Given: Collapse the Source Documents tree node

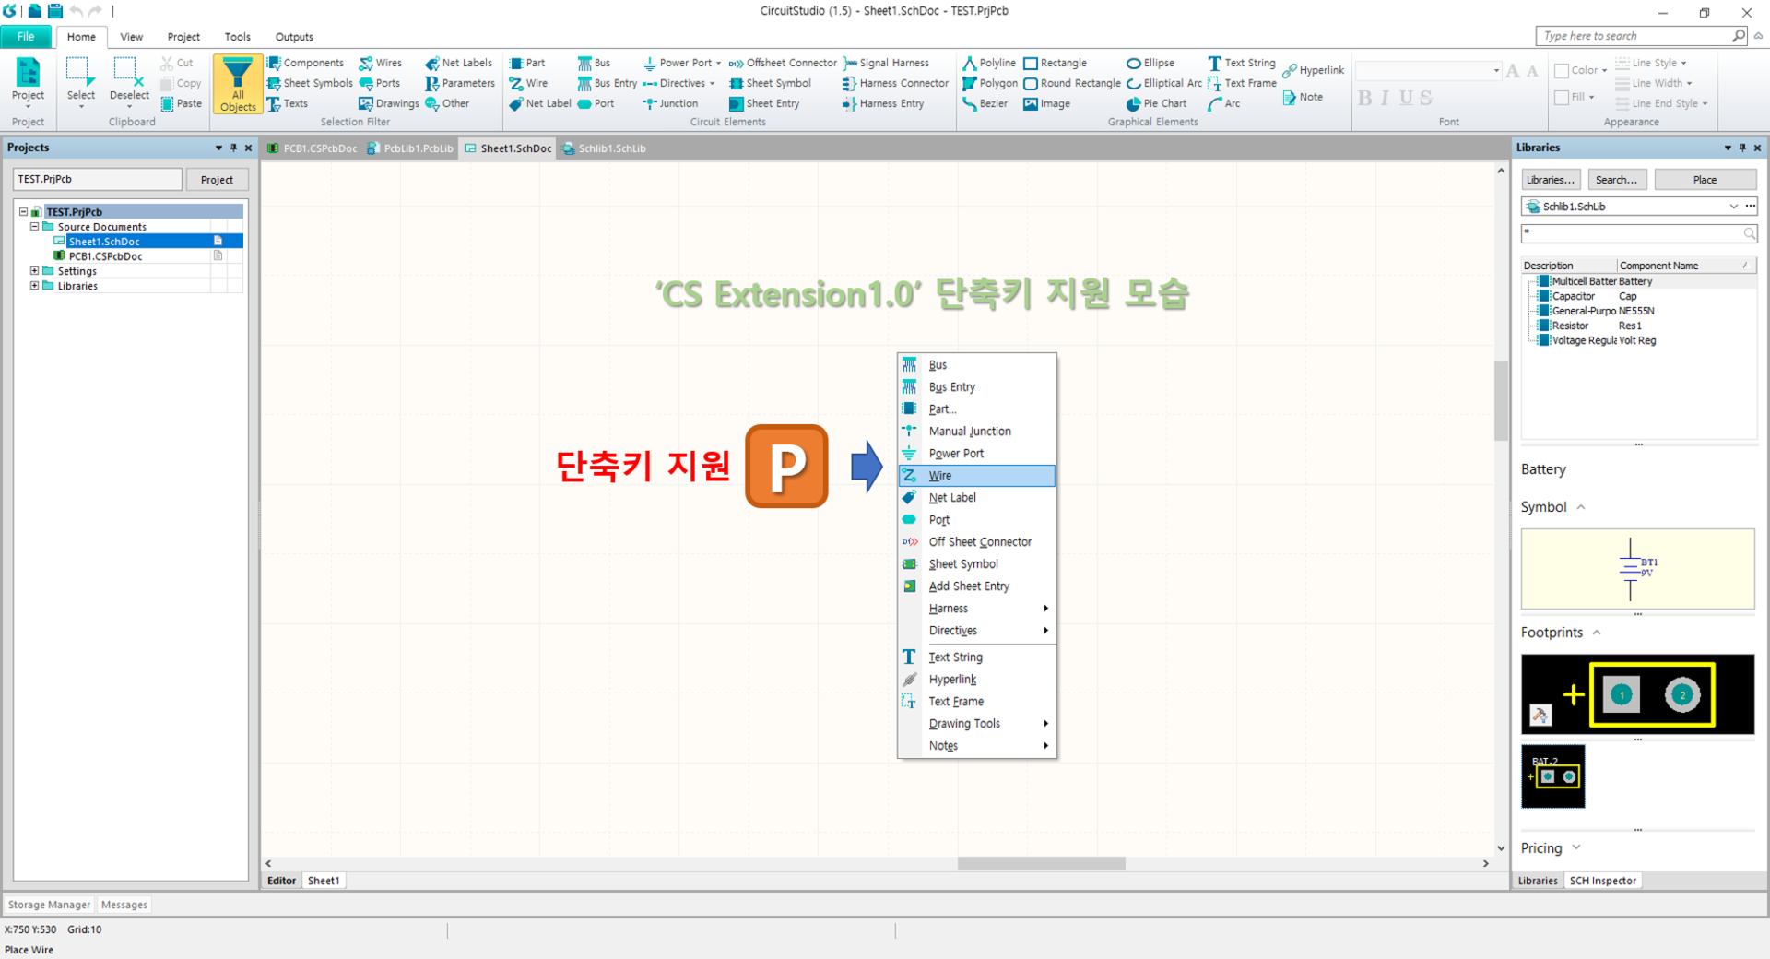Looking at the screenshot, I should (x=34, y=226).
